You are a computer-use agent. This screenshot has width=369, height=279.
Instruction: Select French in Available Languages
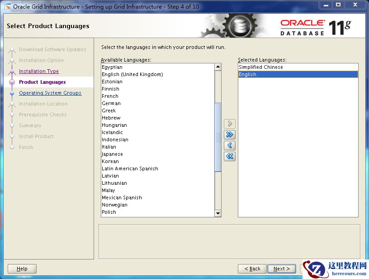[158, 96]
